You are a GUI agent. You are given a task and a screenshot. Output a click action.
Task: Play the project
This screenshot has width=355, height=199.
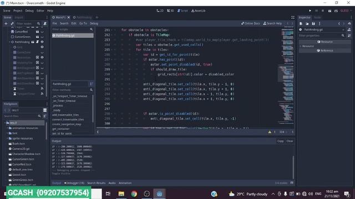point(310,11)
